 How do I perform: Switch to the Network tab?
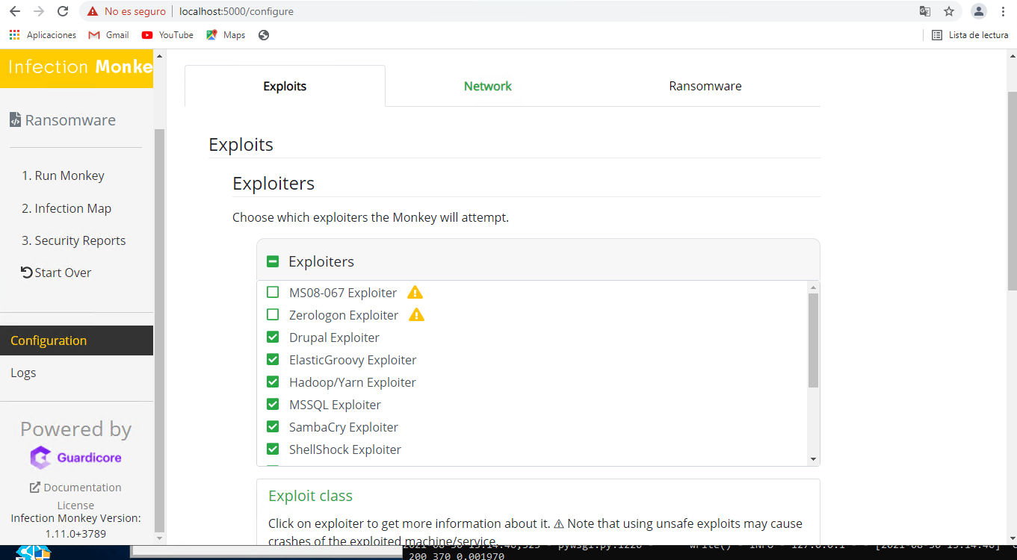[487, 86]
